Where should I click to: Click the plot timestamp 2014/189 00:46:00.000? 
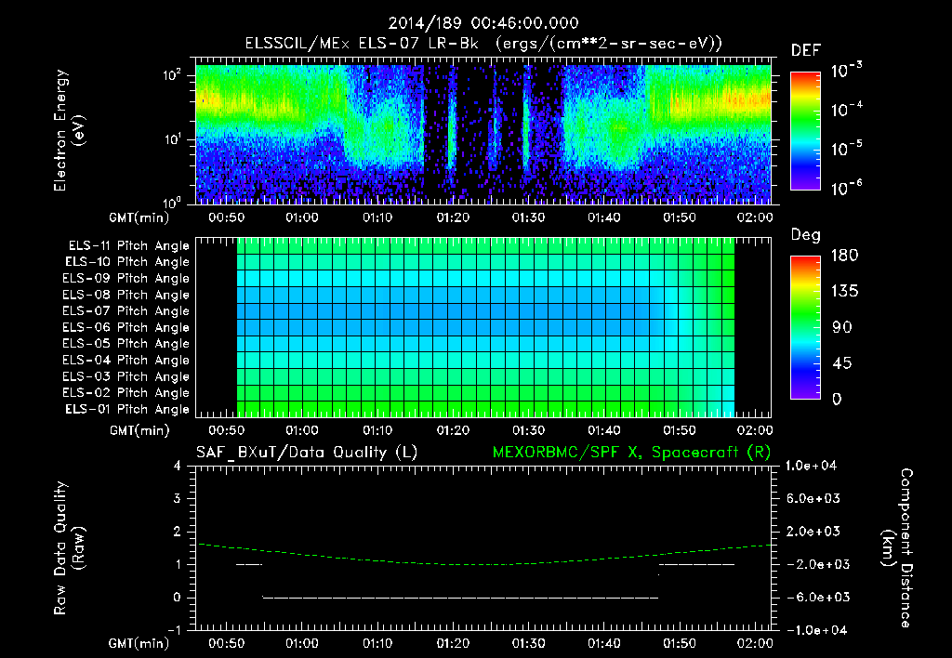click(483, 23)
